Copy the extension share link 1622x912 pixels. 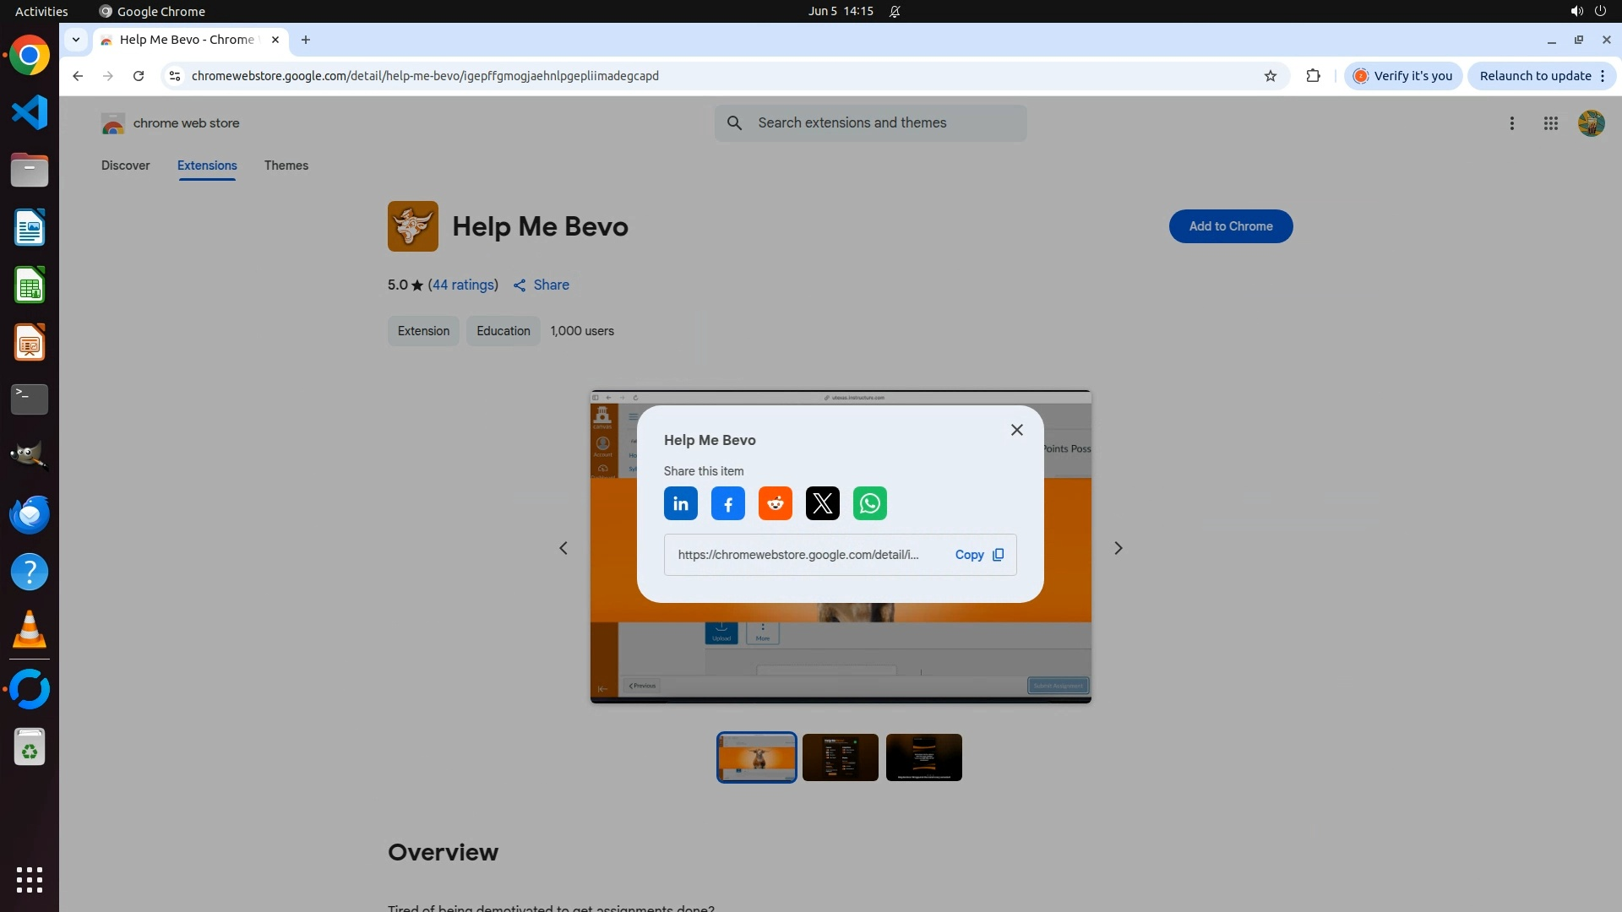tap(978, 555)
